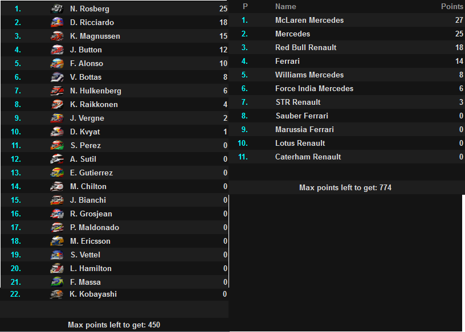465x332 pixels.
Task: Select the McLaren Mercedes team row
Action: (x=346, y=20)
